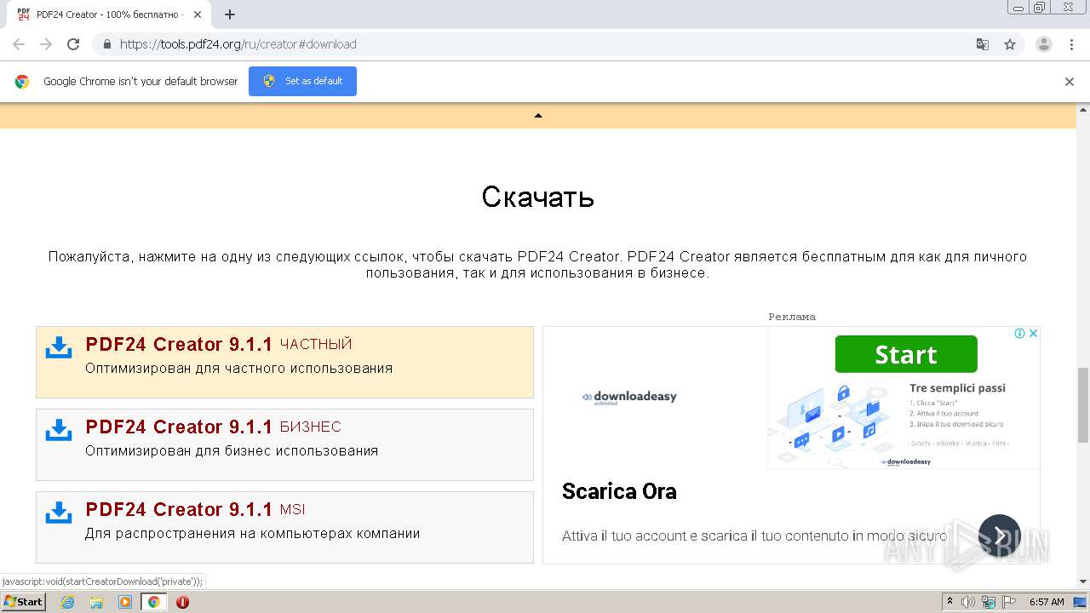
Task: Open a new tab with plus button
Action: coord(230,14)
